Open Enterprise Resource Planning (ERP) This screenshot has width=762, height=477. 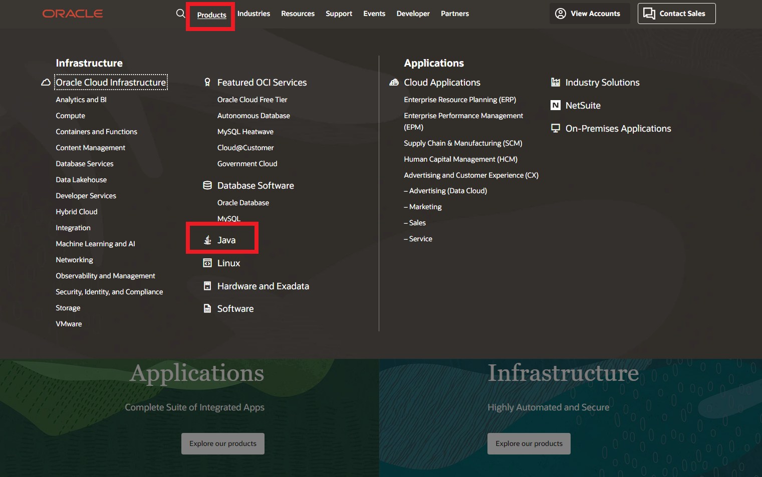460,100
